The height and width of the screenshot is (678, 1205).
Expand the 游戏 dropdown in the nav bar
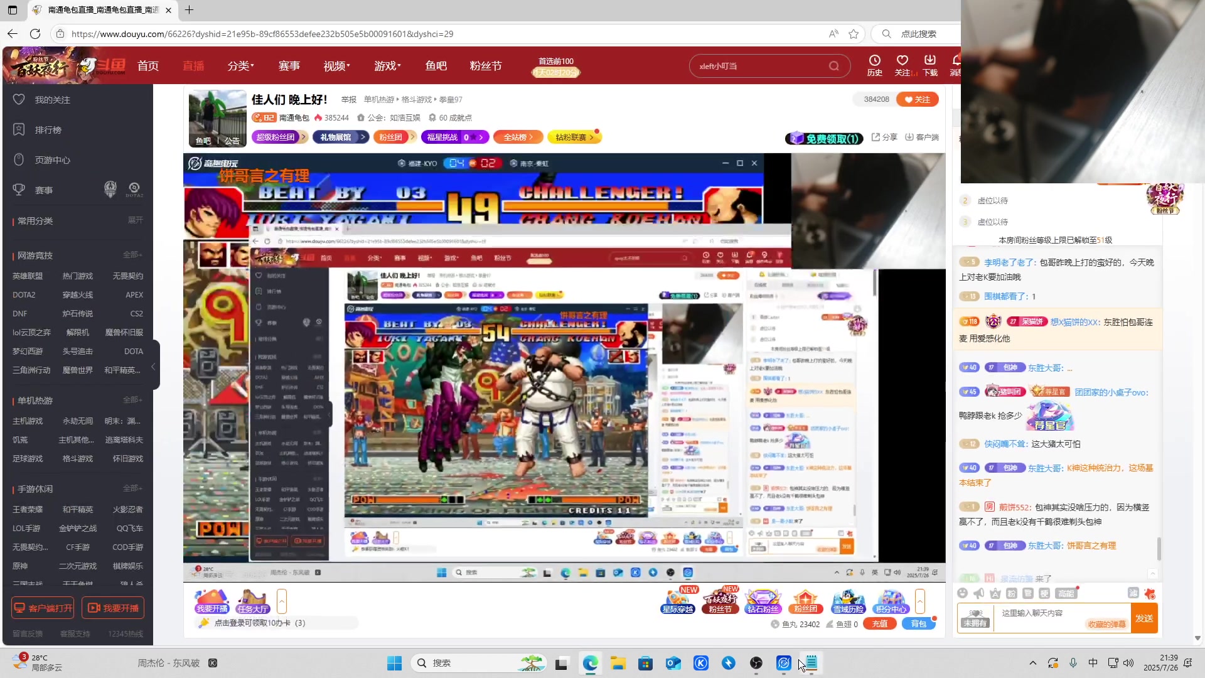coord(388,66)
